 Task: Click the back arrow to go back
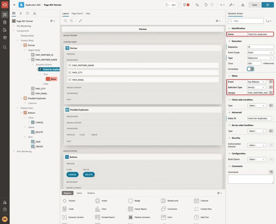15,5
